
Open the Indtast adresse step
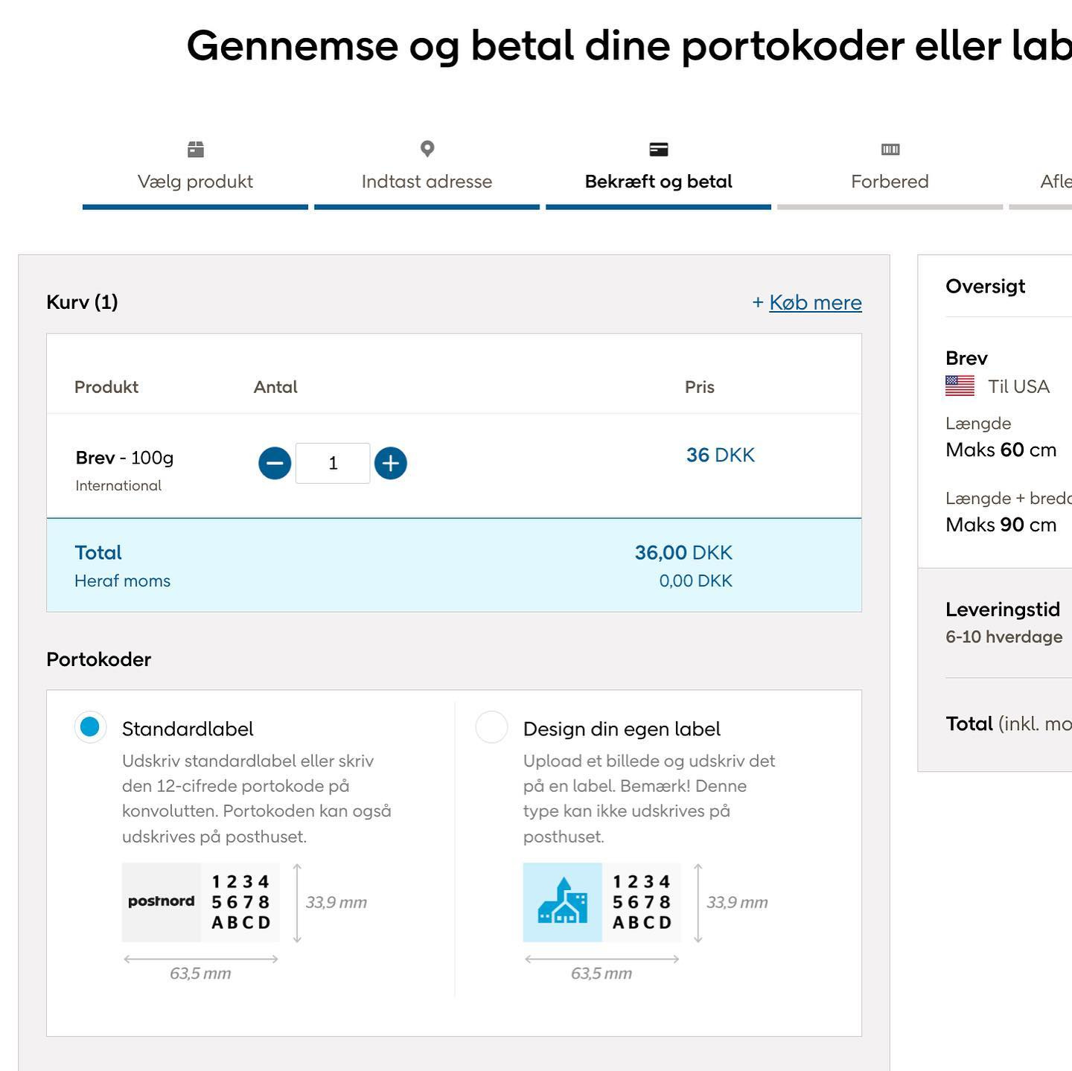coord(427,181)
